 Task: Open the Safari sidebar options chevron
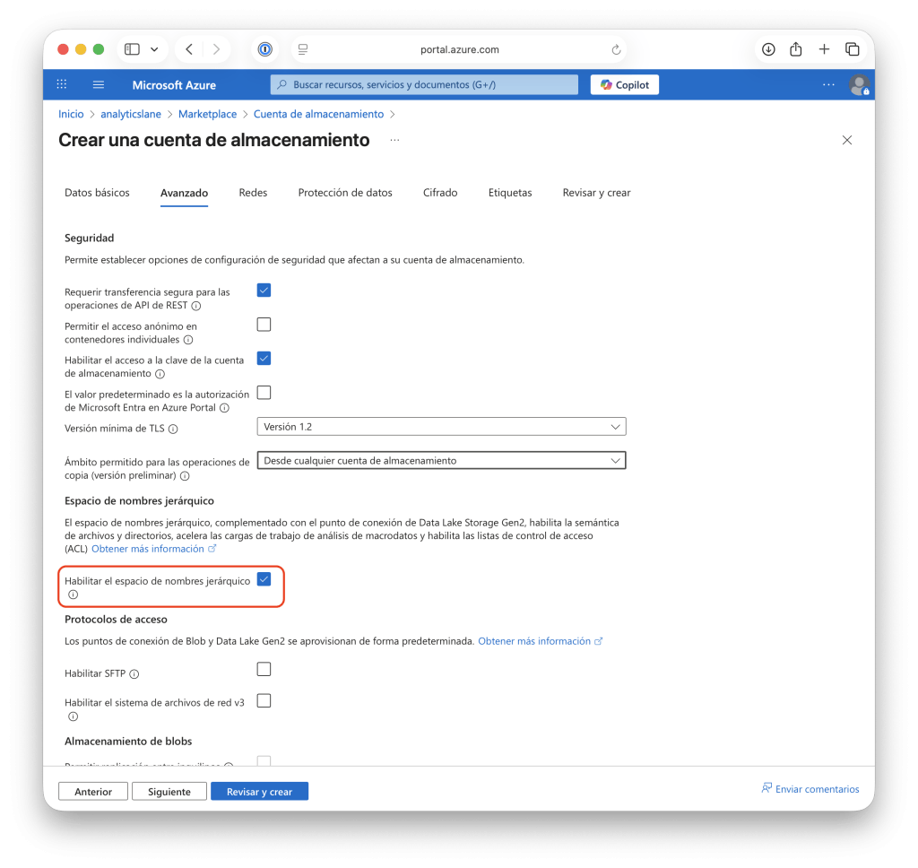click(x=154, y=49)
